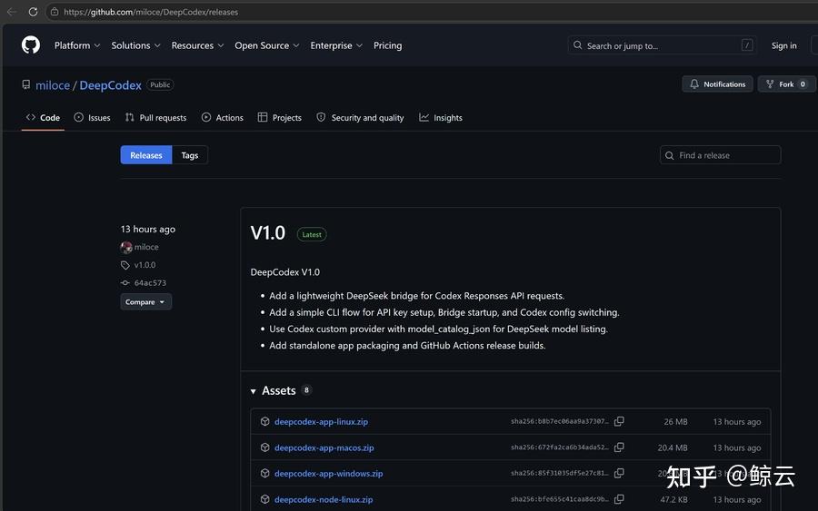This screenshot has height=511, width=818.
Task: Expand the Open Source menu
Action: click(x=267, y=45)
